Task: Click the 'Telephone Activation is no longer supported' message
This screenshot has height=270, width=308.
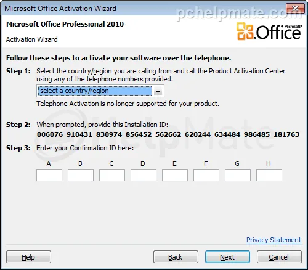Action: [x=128, y=104]
